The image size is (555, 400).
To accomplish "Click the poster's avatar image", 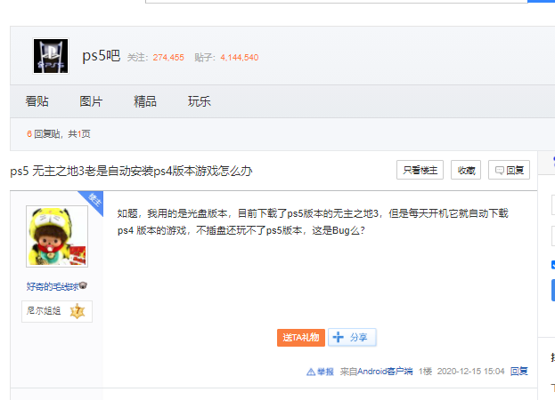I will [57, 236].
